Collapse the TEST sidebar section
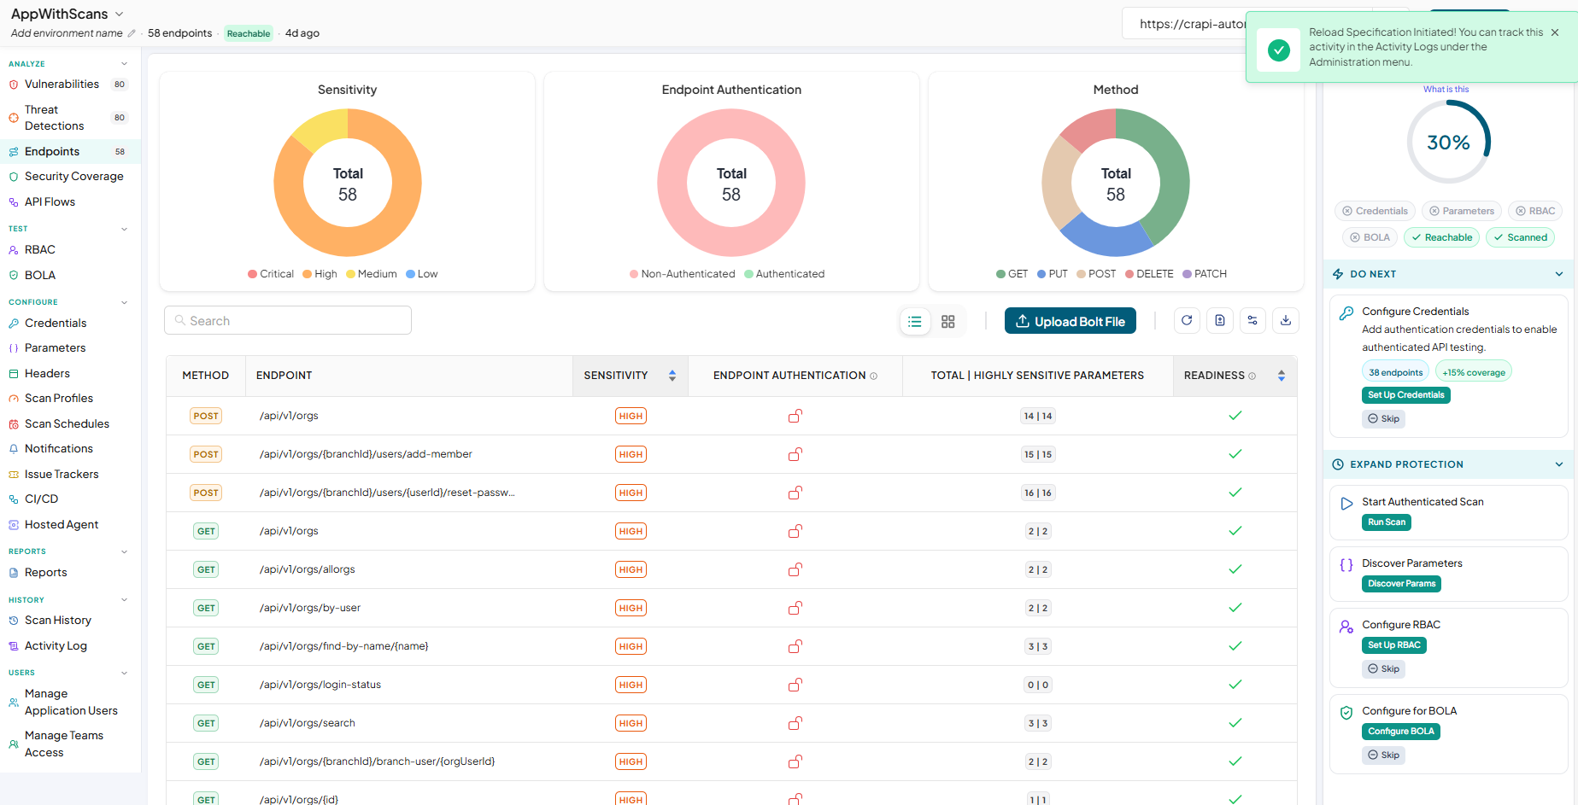1578x805 pixels. [x=125, y=229]
